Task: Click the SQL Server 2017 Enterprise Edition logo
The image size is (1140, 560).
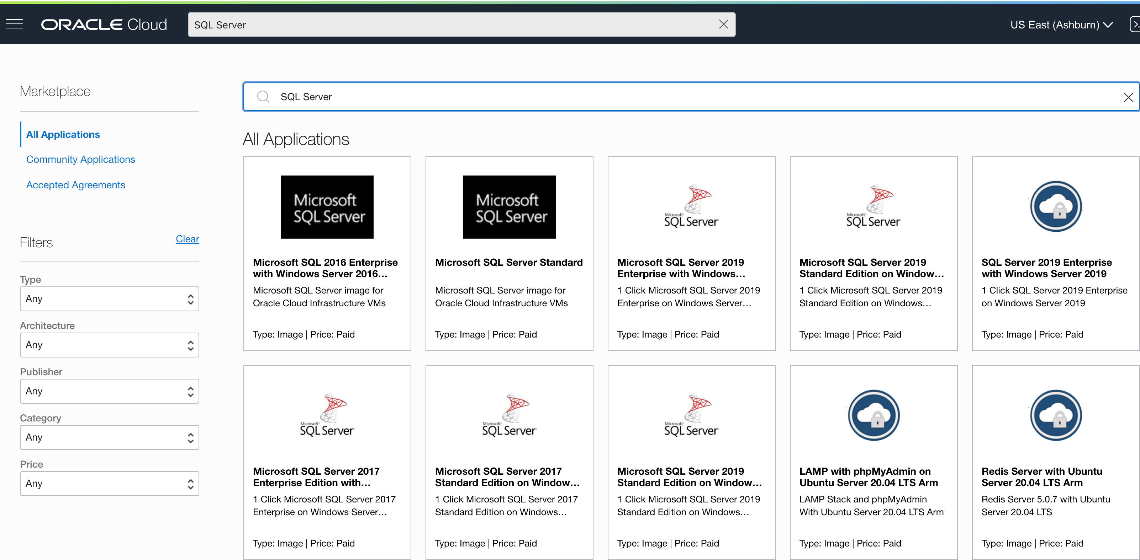Action: click(327, 415)
